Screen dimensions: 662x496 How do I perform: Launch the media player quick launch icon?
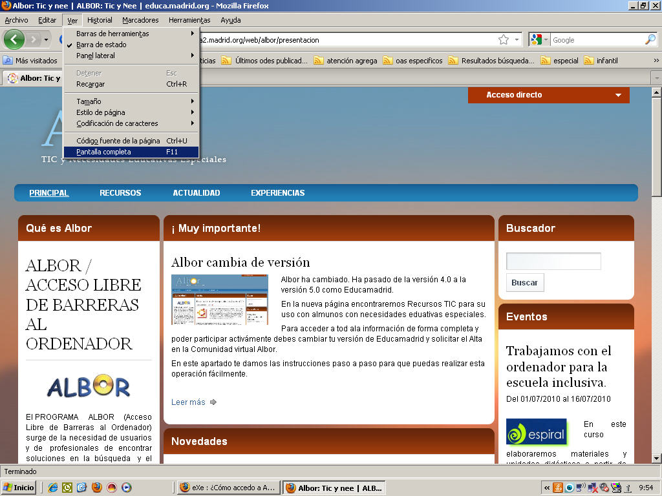[126, 488]
